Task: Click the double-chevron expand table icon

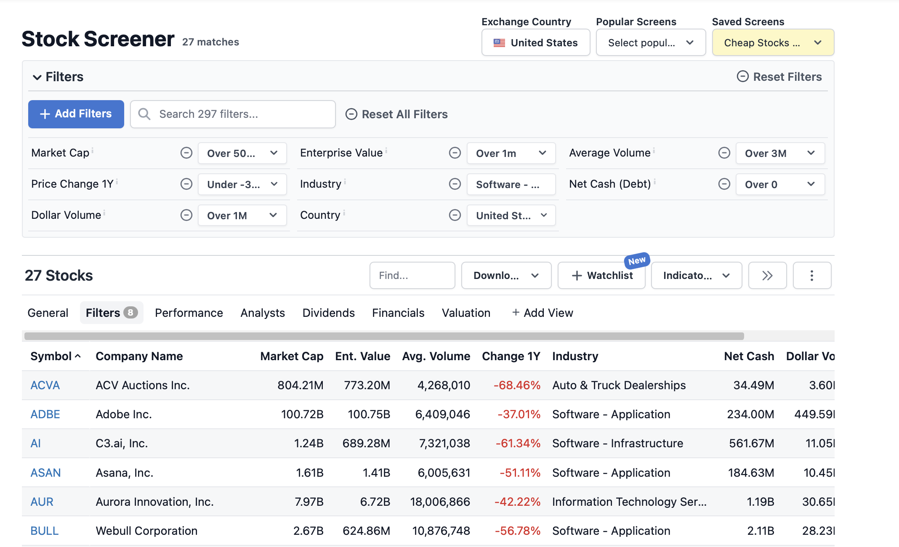Action: coord(767,276)
